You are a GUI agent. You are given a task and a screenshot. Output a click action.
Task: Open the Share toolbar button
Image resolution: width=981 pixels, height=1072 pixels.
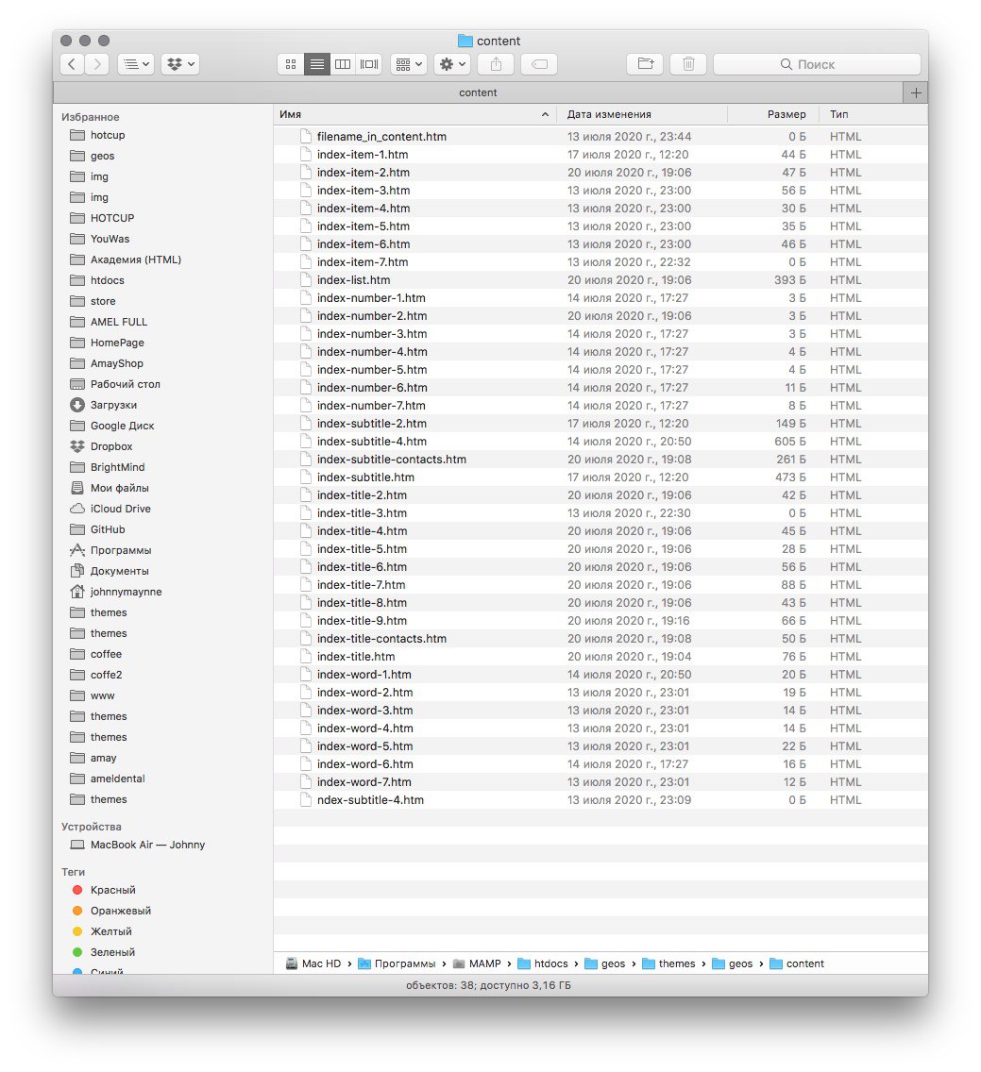point(496,64)
